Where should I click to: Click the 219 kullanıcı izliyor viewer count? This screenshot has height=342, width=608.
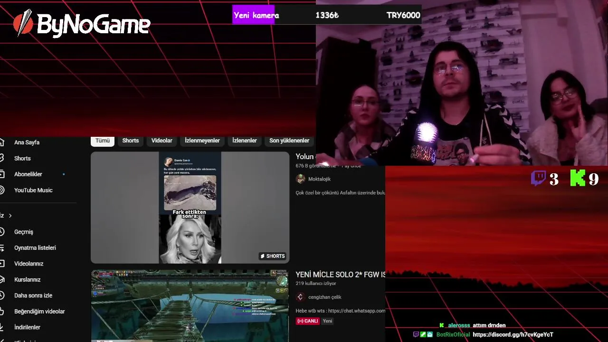316,284
